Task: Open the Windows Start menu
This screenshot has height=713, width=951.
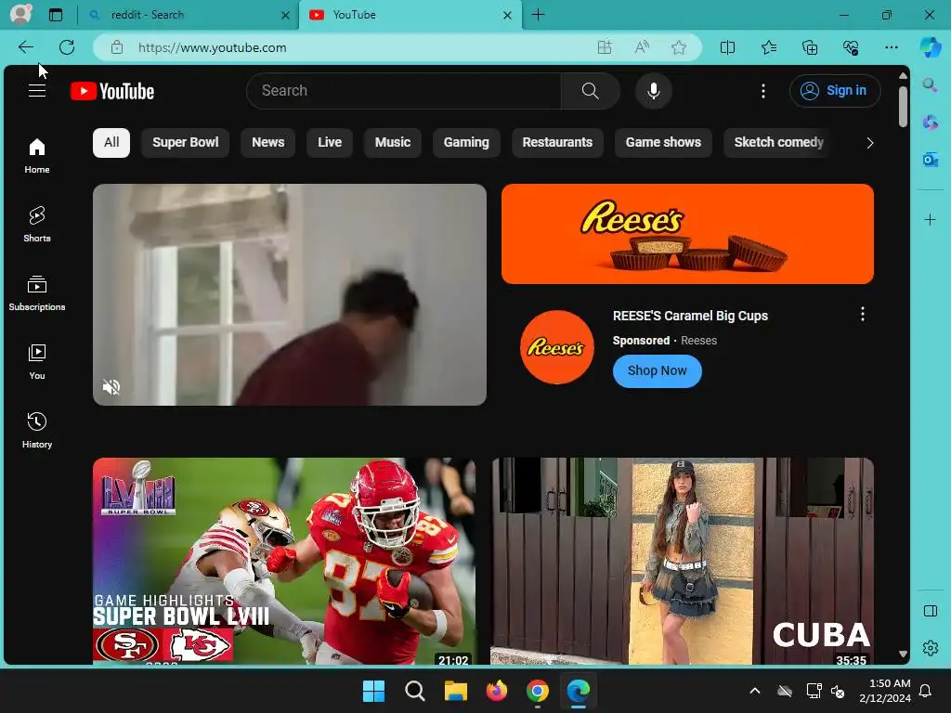Action: 373,691
